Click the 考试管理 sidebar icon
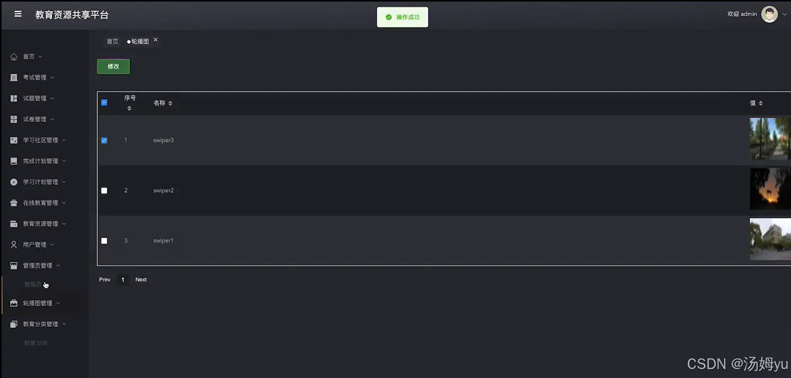Screen dimensions: 791x378 point(14,77)
